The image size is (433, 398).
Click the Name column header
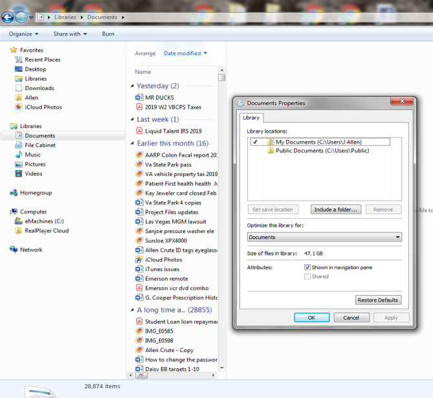pos(143,72)
